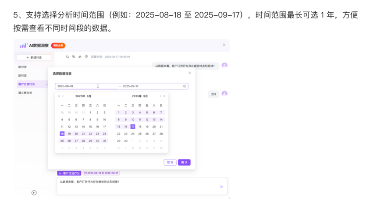
Task: Clear the date range with the clear icon
Action: [185, 86]
